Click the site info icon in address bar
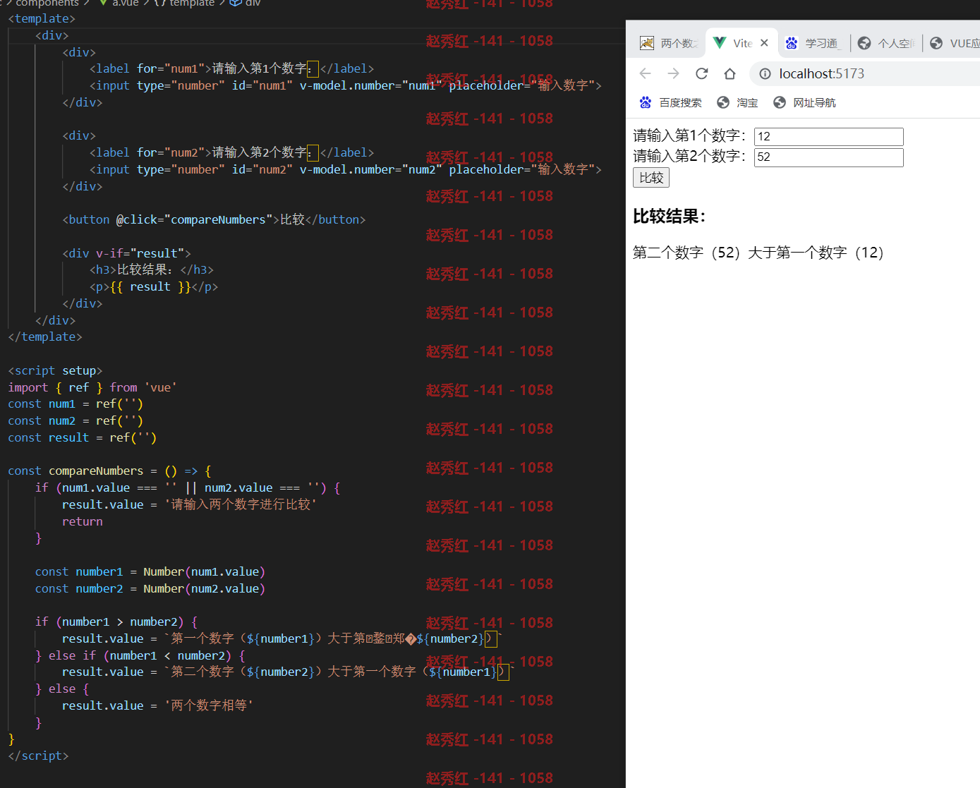Screen dimensions: 980x788 [x=765, y=73]
